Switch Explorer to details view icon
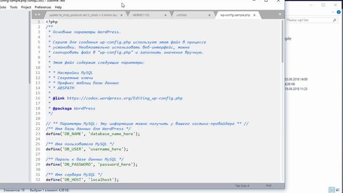The height and width of the screenshot is (193, 343). coord(332,190)
